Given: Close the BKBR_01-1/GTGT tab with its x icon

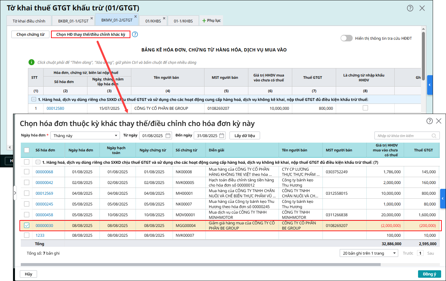Looking at the screenshot, I should (92, 18).
